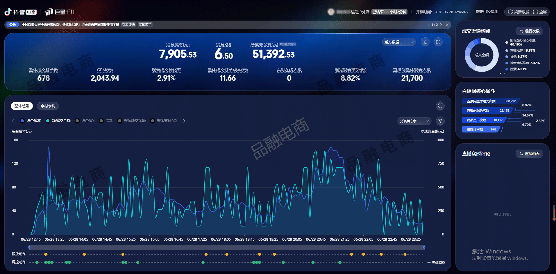The width and height of the screenshot is (556, 274).
Task: Go to next announcement arrow
Action: coord(441,25)
